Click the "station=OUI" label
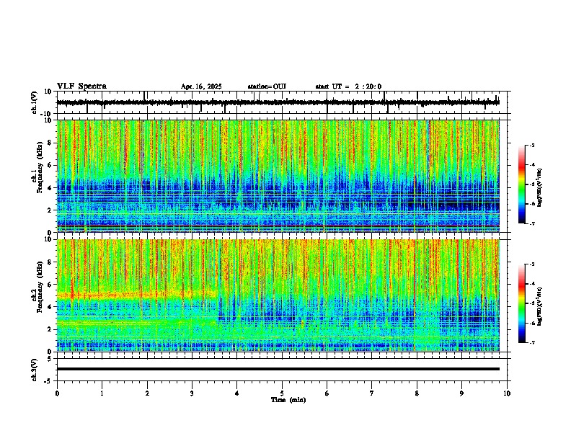 (x=267, y=86)
